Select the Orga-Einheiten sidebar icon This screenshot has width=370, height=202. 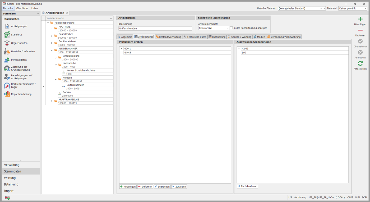point(7,43)
